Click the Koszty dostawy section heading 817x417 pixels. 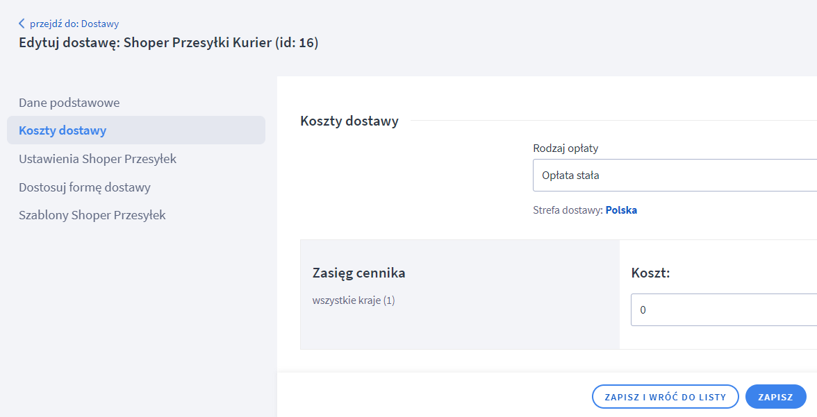click(x=349, y=121)
